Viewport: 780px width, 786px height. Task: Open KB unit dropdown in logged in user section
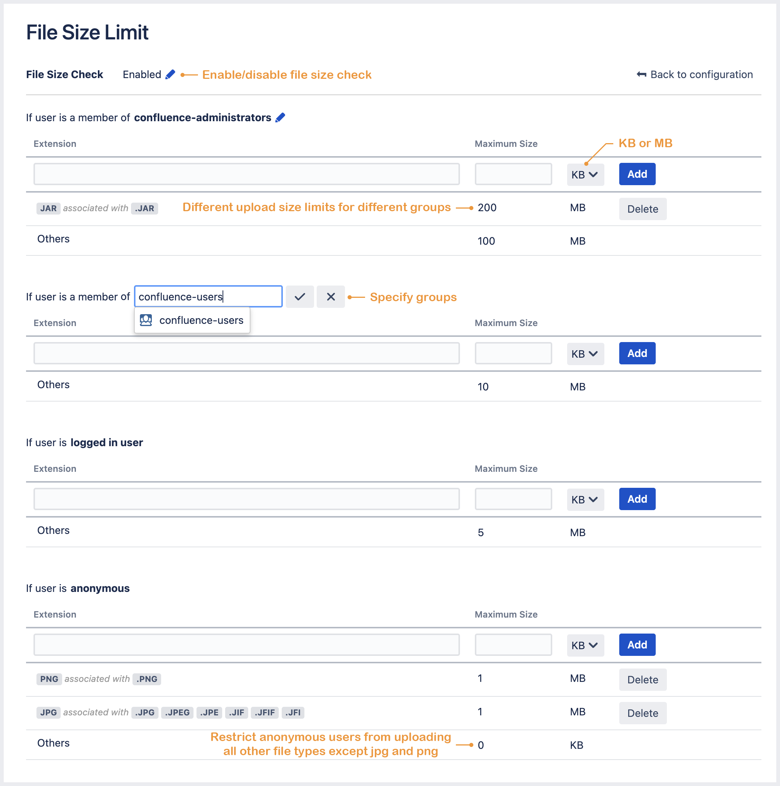[x=585, y=499]
